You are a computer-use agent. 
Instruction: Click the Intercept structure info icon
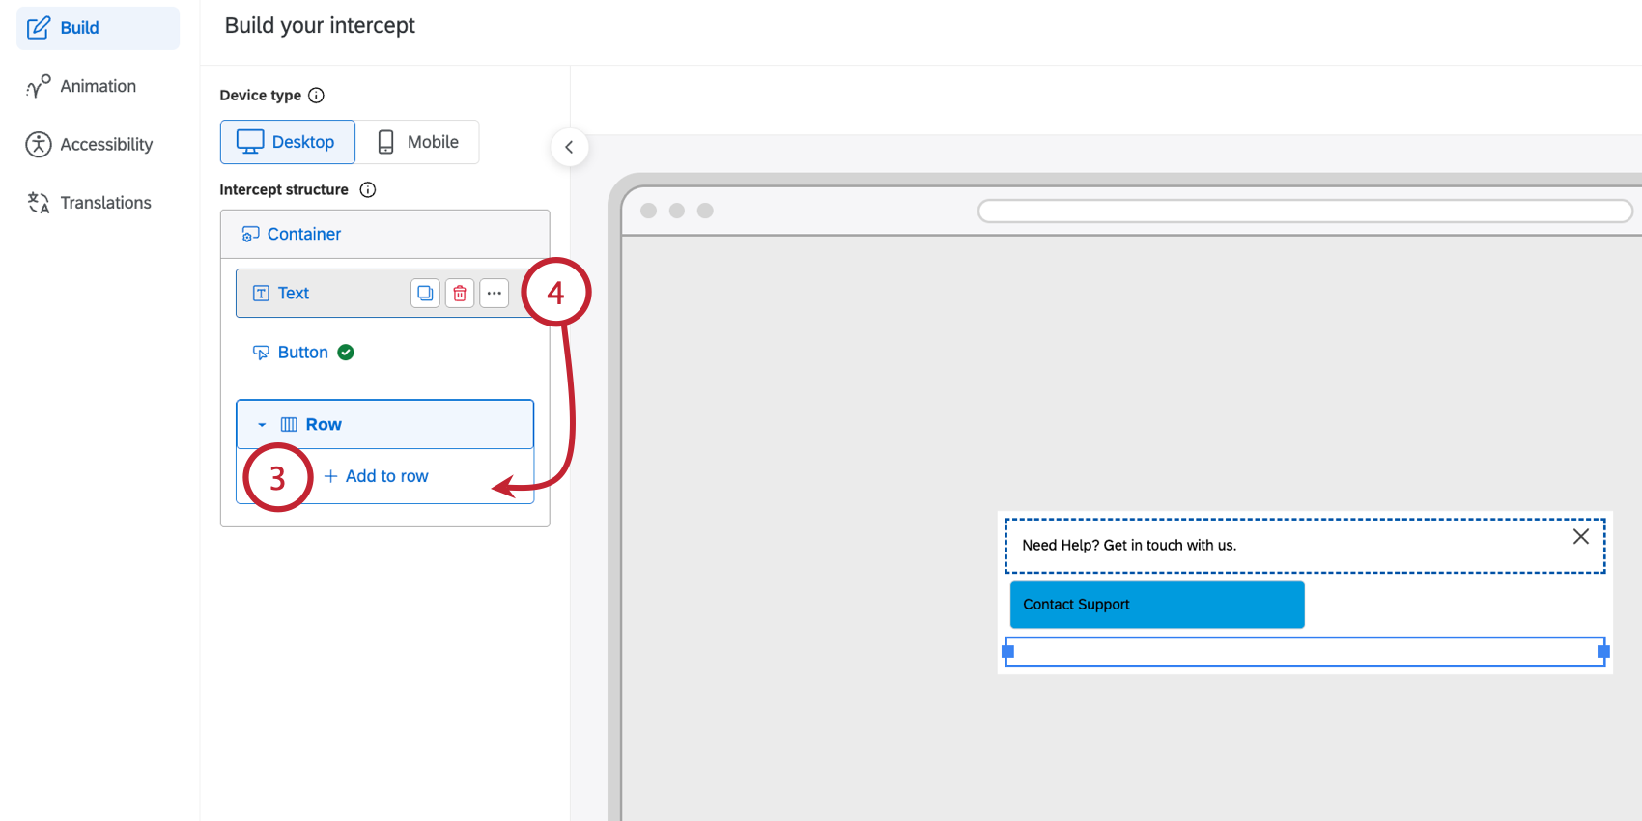click(368, 189)
